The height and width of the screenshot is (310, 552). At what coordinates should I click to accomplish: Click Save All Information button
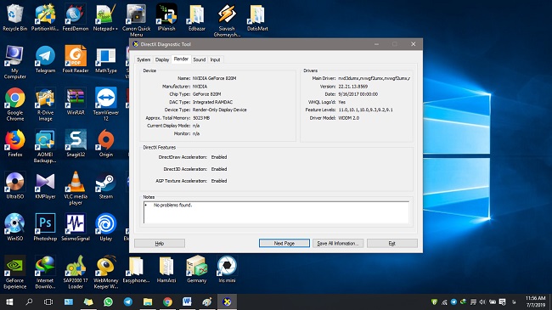pos(338,243)
